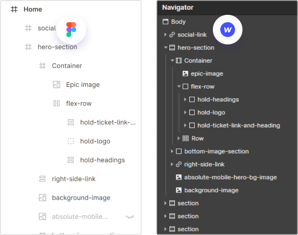The height and width of the screenshot is (235, 298).
Task: Expand the hold-logo node in Navigator
Action: pos(185,112)
